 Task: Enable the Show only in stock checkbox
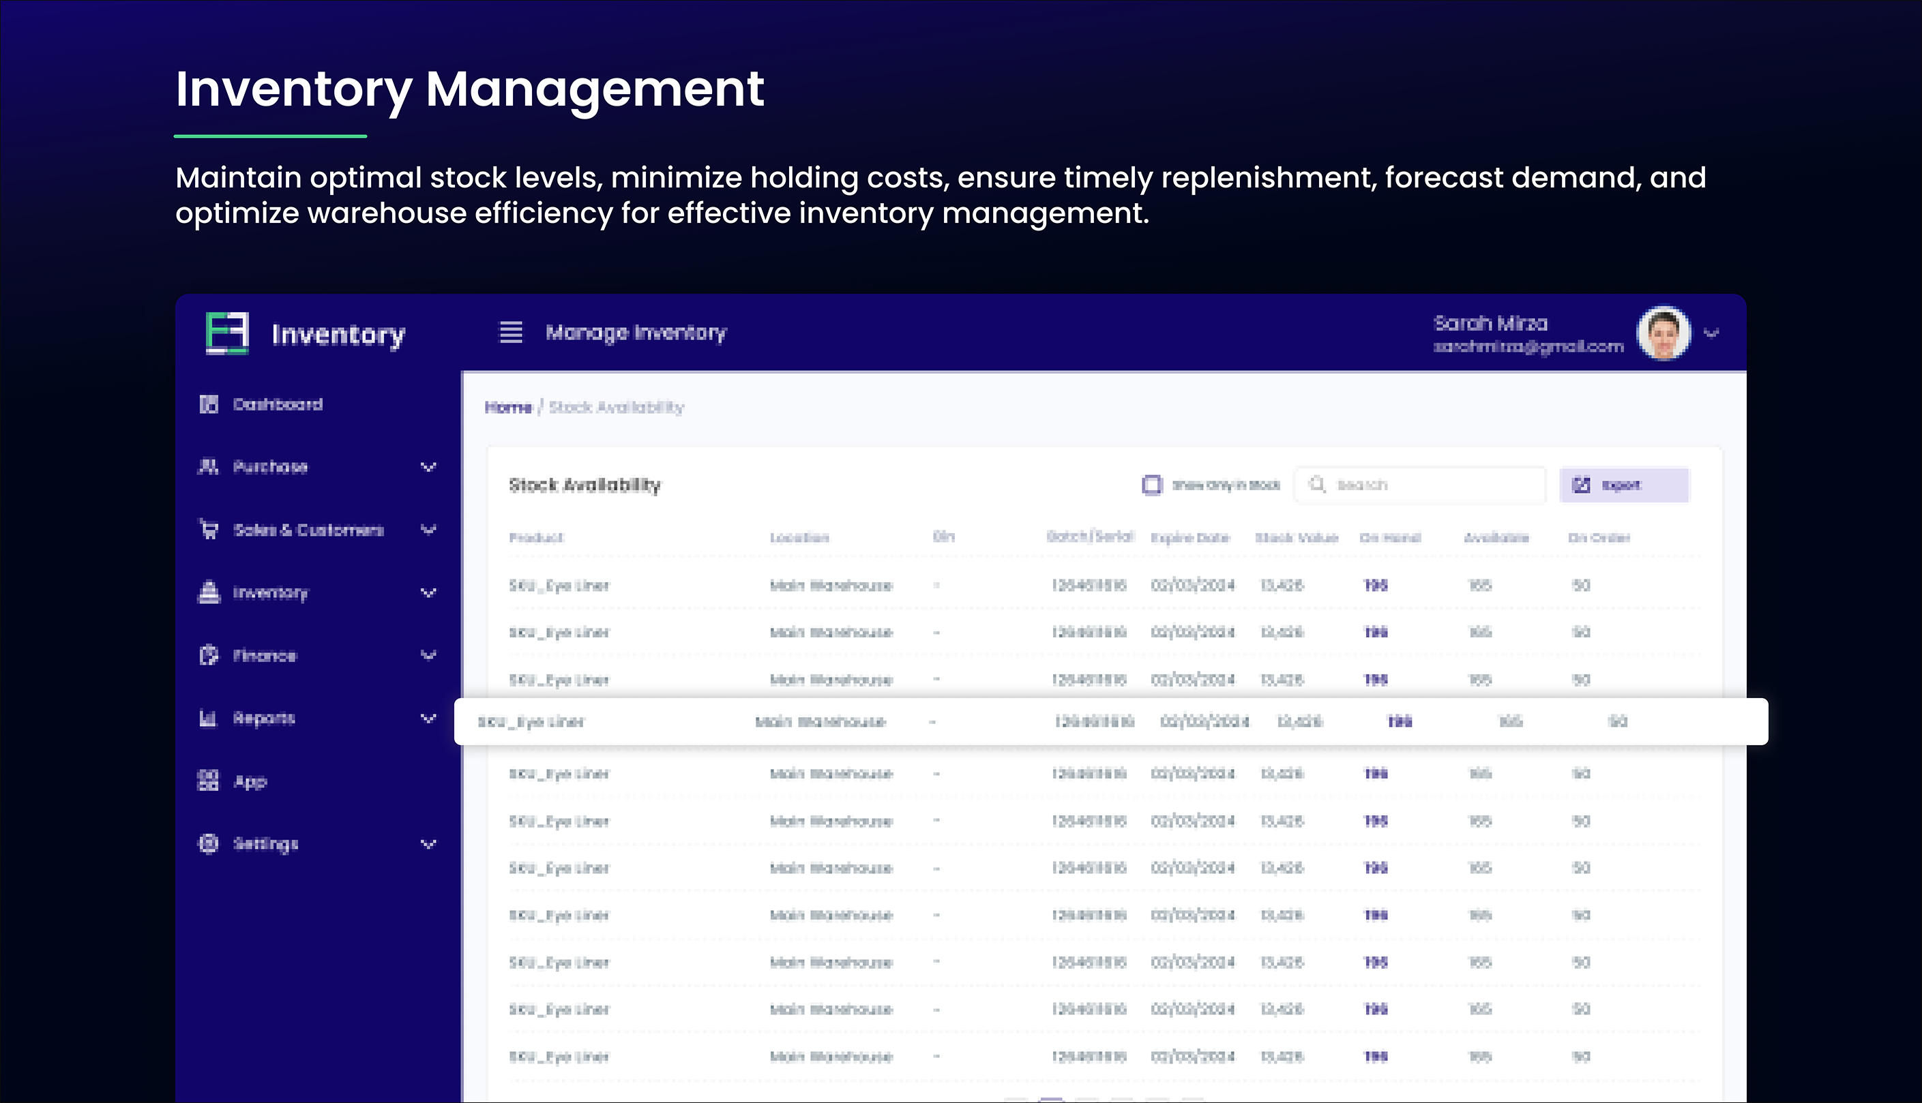click(x=1151, y=485)
